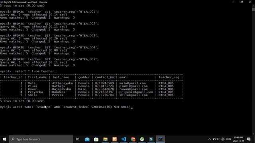Open the dark teal arrow app in taskbar

click(151, 139)
